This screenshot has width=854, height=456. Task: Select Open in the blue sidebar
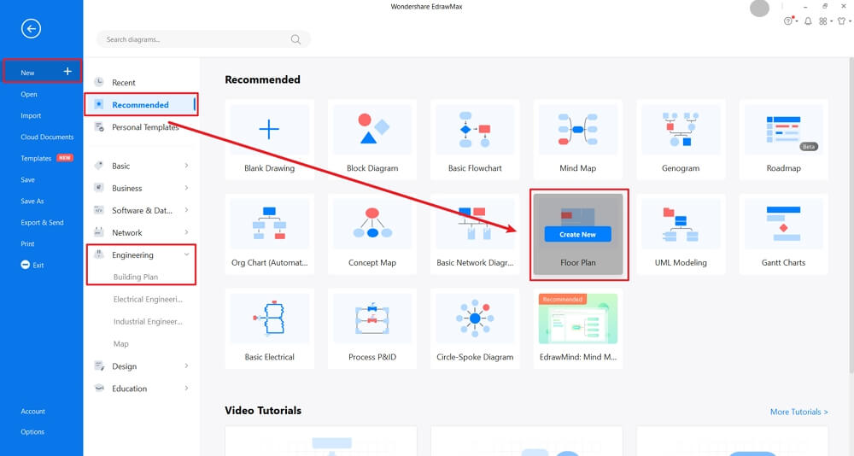pos(29,94)
